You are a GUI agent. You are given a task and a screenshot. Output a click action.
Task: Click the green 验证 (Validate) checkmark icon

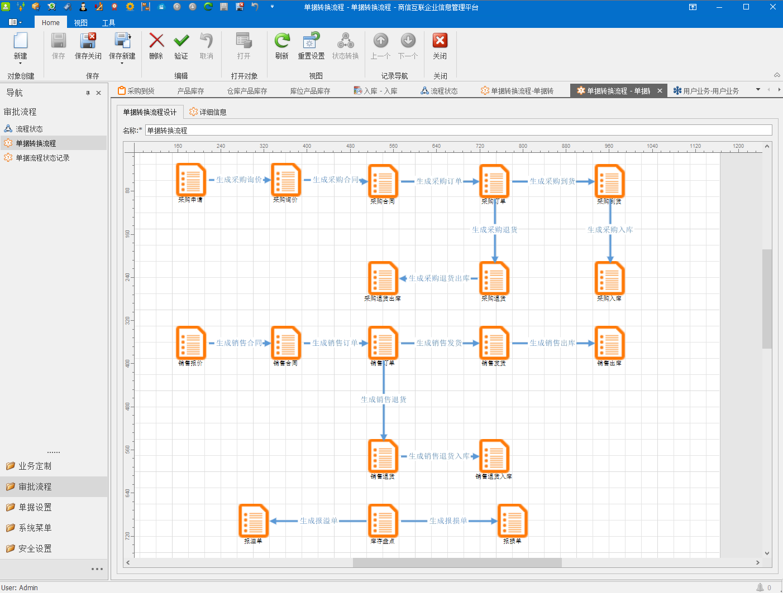click(181, 41)
